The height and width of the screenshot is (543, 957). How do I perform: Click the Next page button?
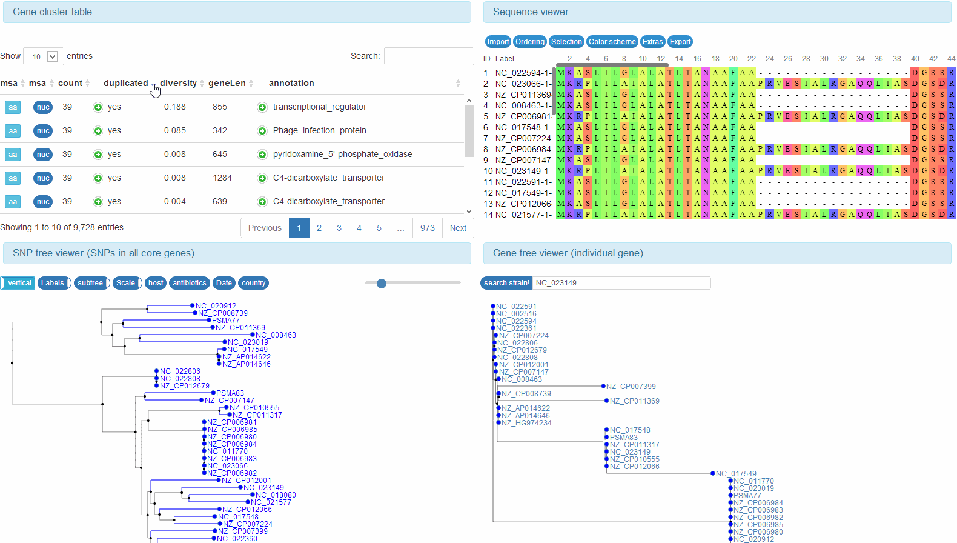point(459,228)
